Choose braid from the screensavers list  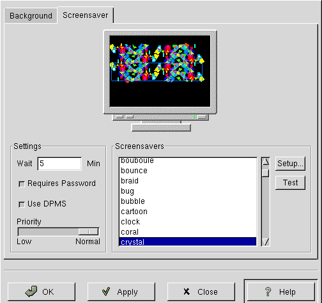188,181
